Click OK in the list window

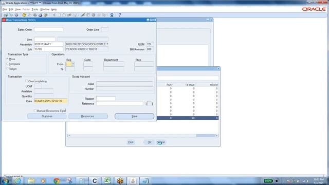[x=150, y=142]
